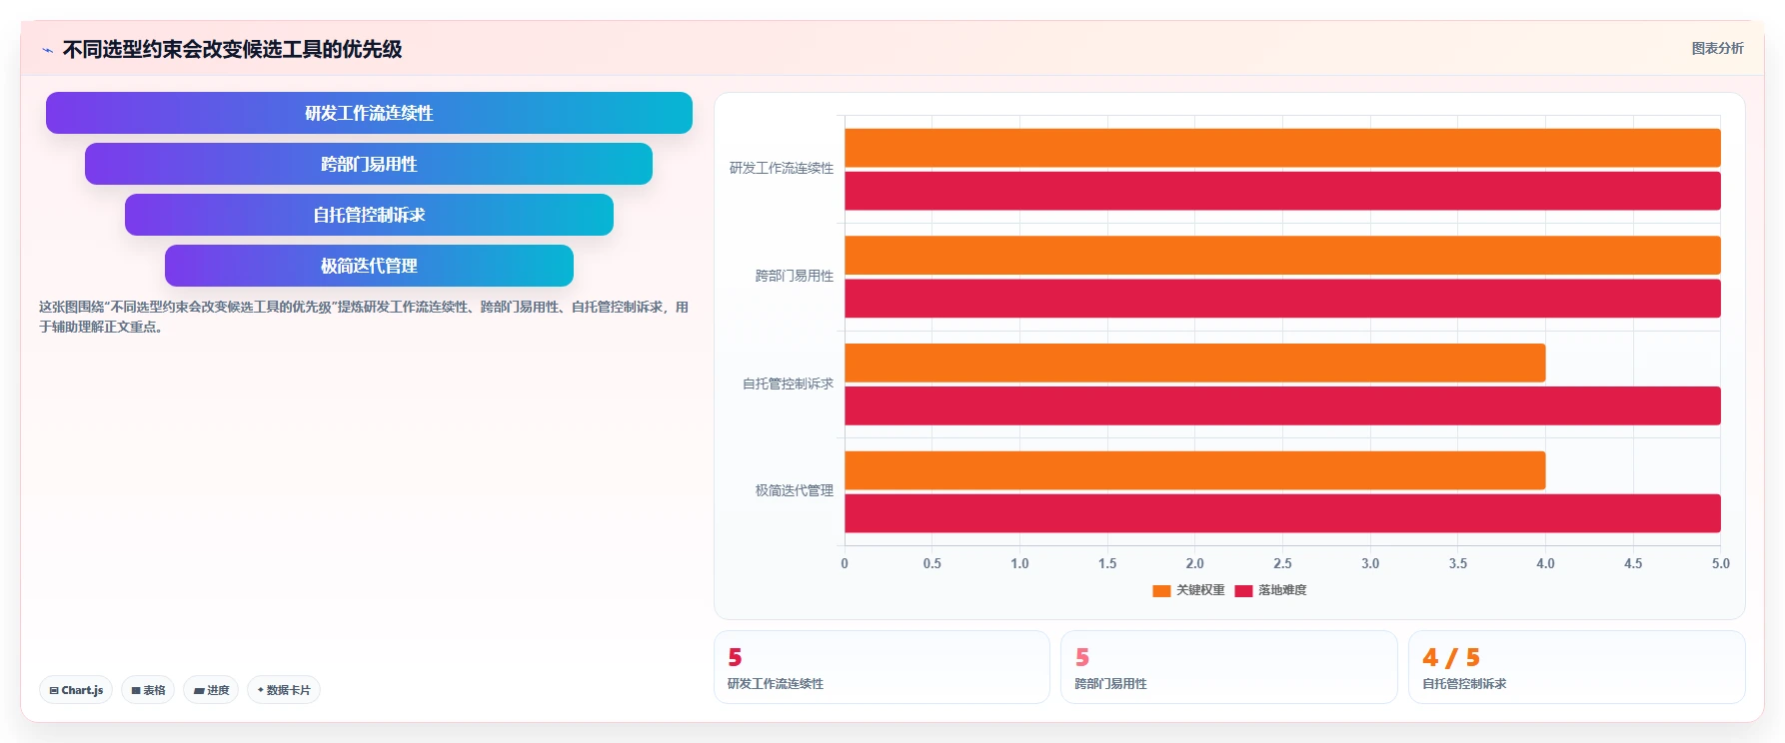Screen dimensions: 1785x743
Task: Click the red bar for 极简迭代管理
Action: click(1282, 513)
